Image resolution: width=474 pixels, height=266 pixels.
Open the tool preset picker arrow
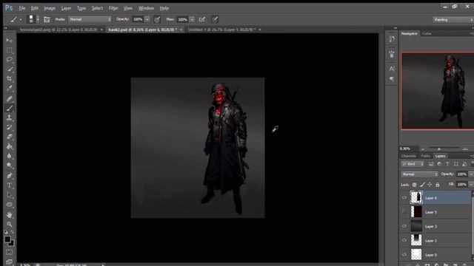[21, 20]
